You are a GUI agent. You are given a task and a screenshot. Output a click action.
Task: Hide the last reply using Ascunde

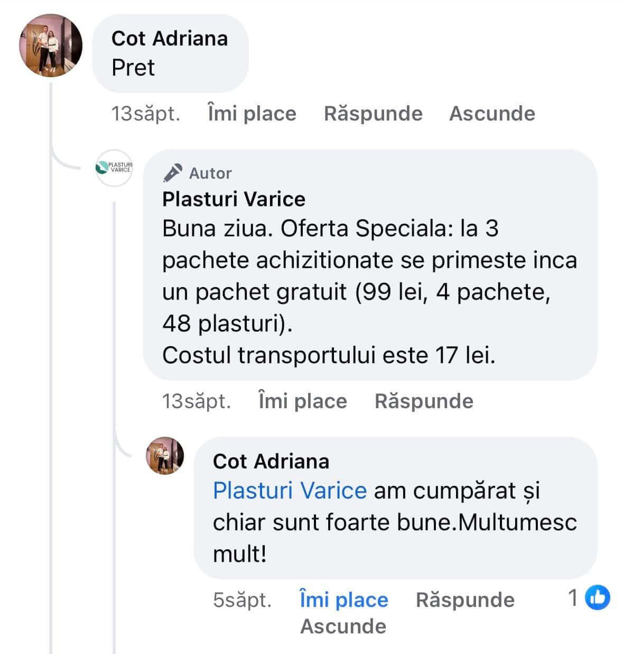tap(343, 627)
